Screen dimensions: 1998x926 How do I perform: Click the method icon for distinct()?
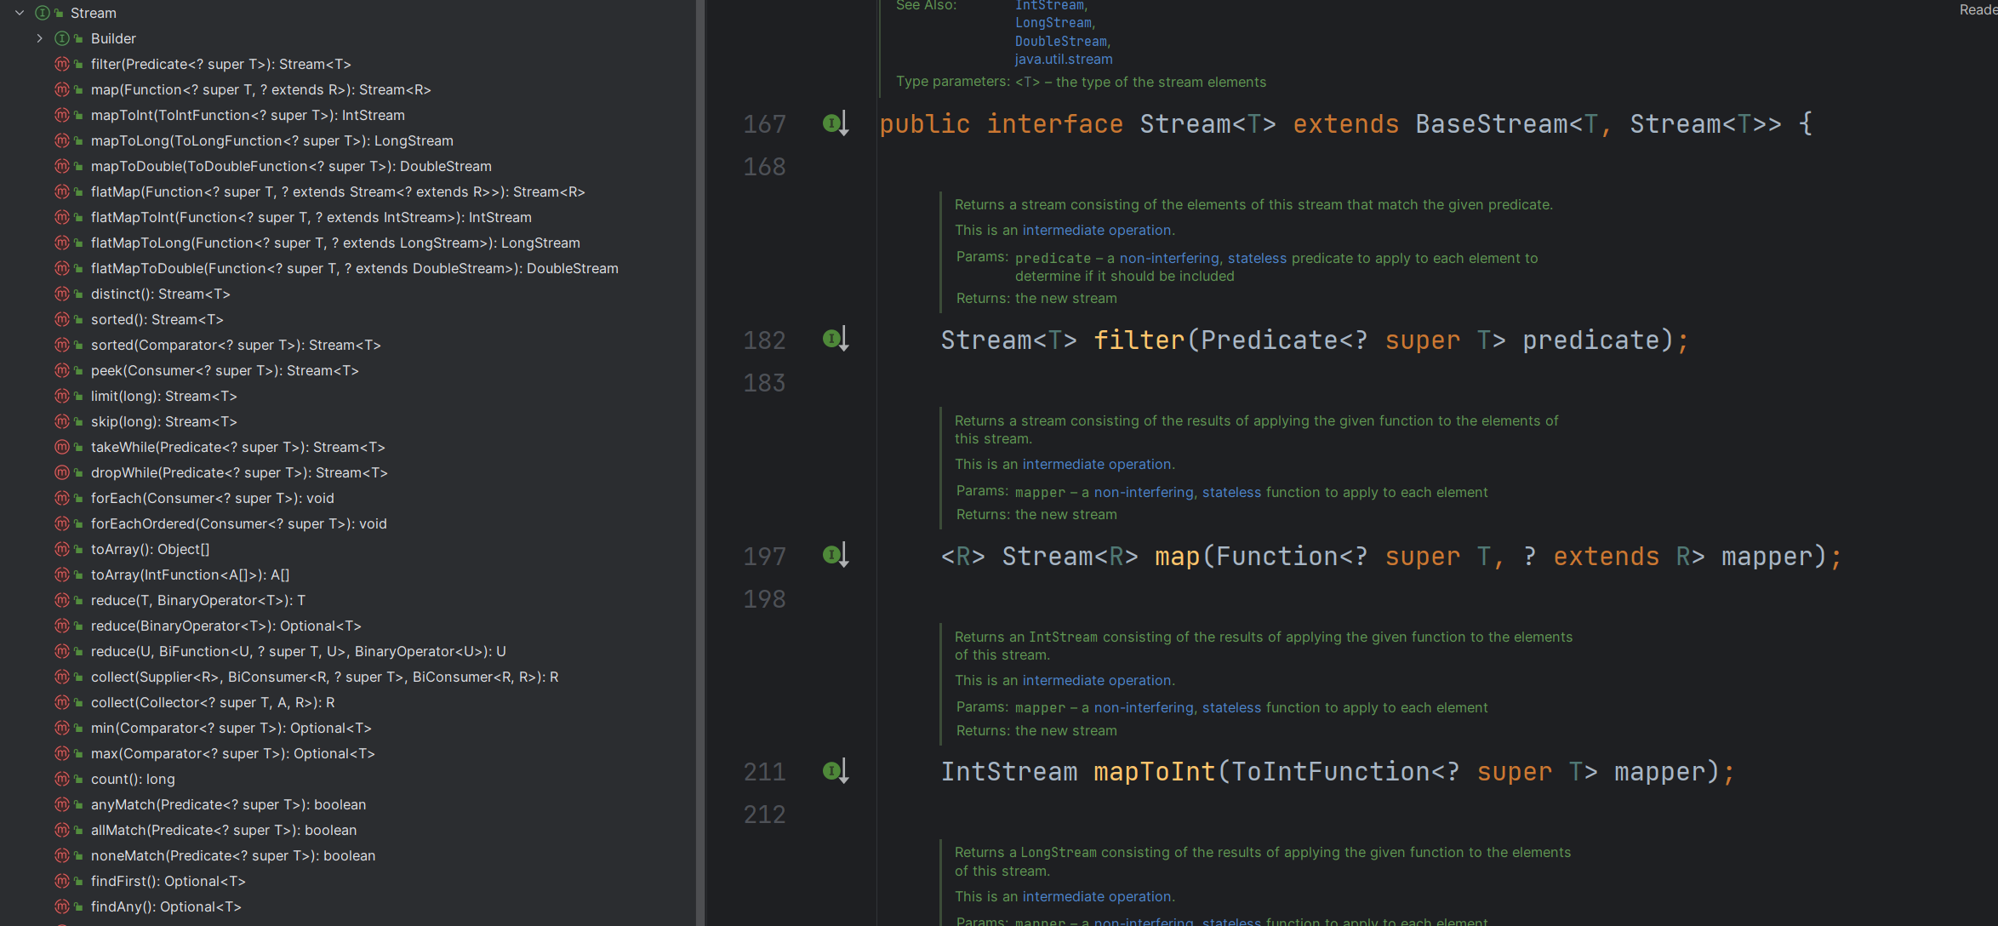tap(62, 294)
